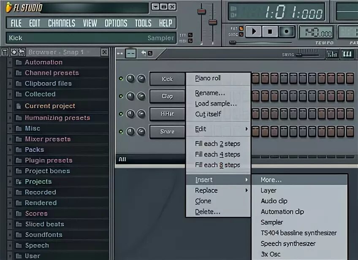Viewport: 358px width, 260px height.
Task: Open the browser panel options icon
Action: pyautogui.click(x=5, y=52)
